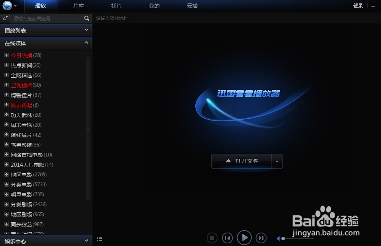Expand the 播放列表 section
This screenshot has height=246, width=381.
(x=87, y=30)
